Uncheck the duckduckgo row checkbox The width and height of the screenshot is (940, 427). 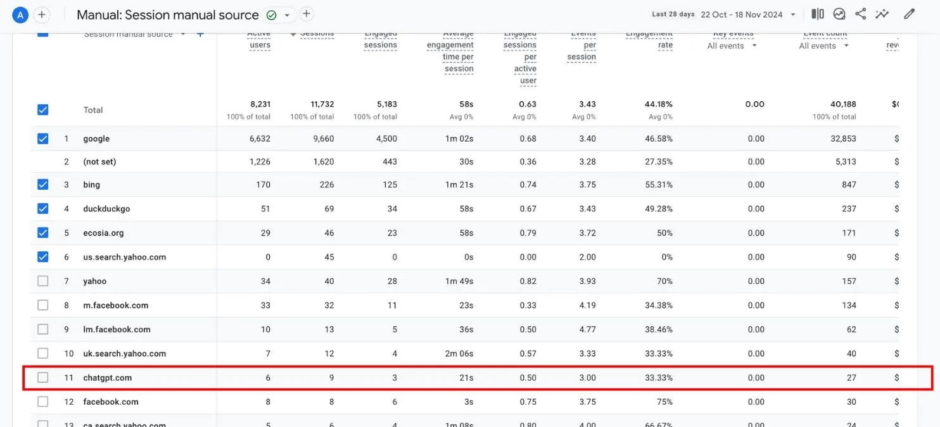pyautogui.click(x=42, y=208)
